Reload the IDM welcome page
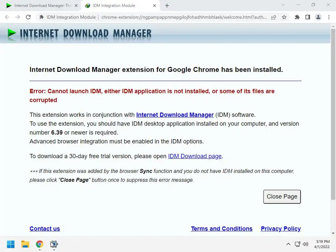The width and height of the screenshot is (336, 252). tap(28, 17)
